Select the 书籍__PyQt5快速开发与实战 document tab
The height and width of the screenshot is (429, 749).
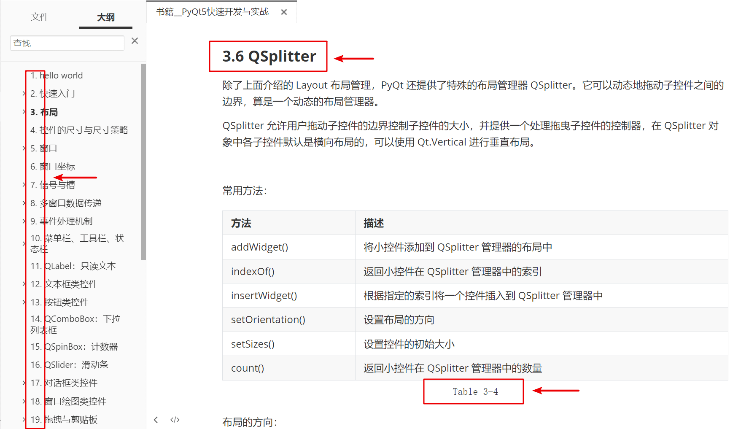pyautogui.click(x=213, y=12)
